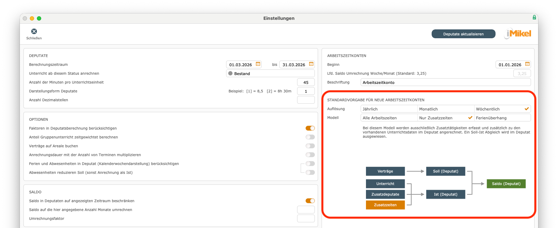Choose the Ferienüberhang model
558x228 pixels.
point(502,118)
